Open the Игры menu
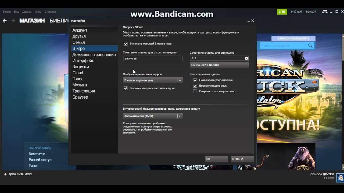The image size is (344, 193). pyautogui.click(x=38, y=12)
